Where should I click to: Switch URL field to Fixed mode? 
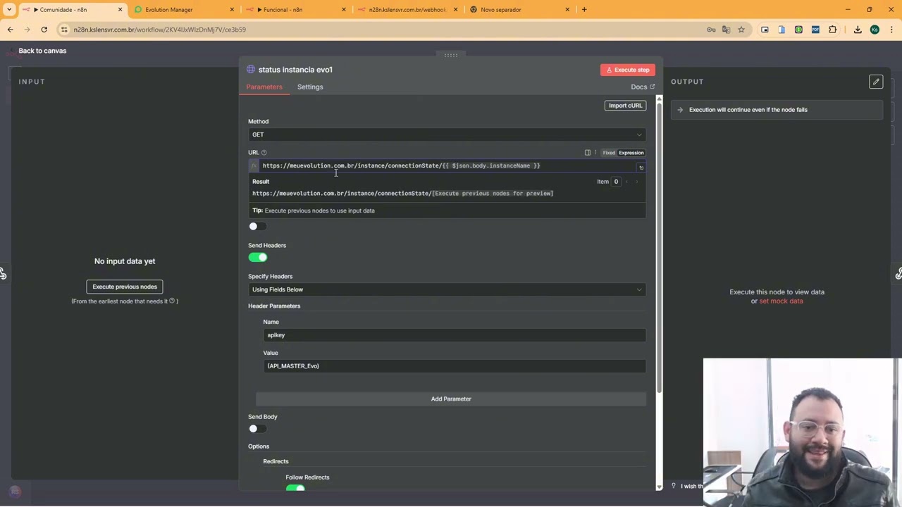point(609,153)
